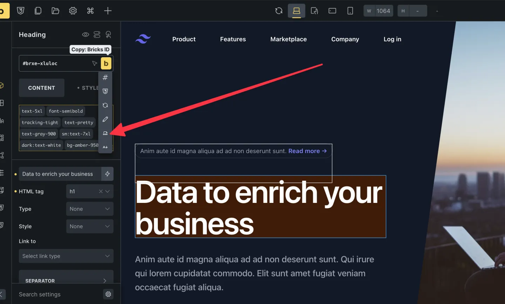505x304 pixels.
Task: Click the plus icon to add element
Action: (x=108, y=11)
